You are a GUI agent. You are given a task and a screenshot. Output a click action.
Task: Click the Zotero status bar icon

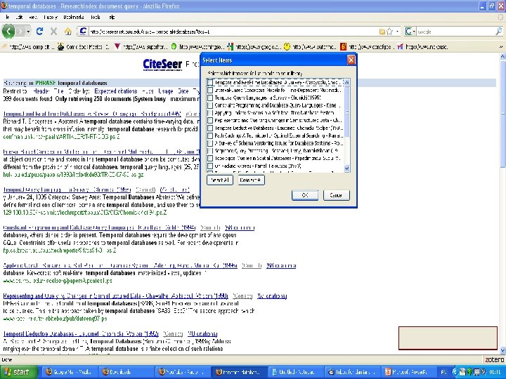(x=494, y=359)
